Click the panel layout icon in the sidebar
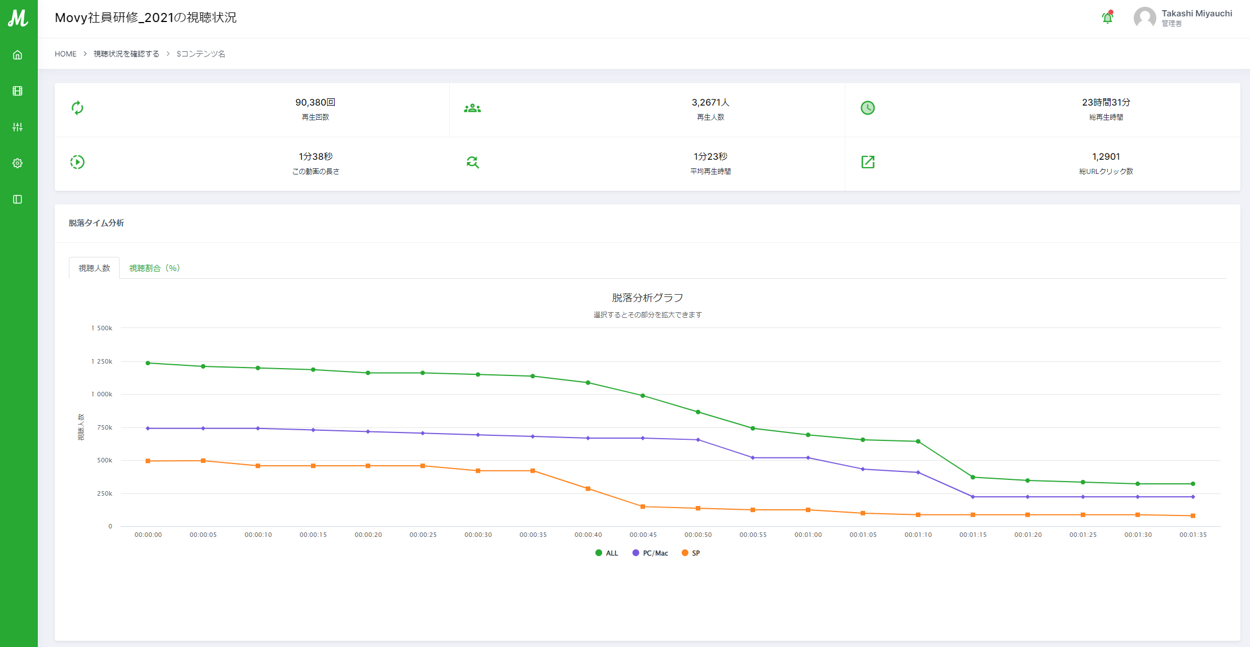Screen dimensions: 1250x647 [x=17, y=199]
